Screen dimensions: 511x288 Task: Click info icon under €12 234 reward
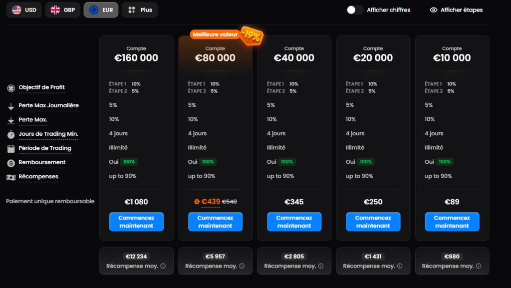[163, 266]
